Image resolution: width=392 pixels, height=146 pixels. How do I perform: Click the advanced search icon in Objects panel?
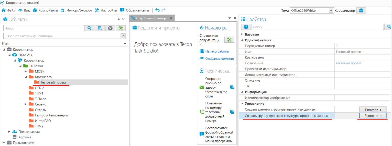(x=100, y=28)
